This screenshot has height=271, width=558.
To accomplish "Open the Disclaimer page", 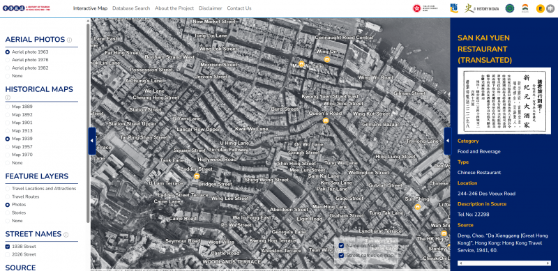I will coord(211,8).
